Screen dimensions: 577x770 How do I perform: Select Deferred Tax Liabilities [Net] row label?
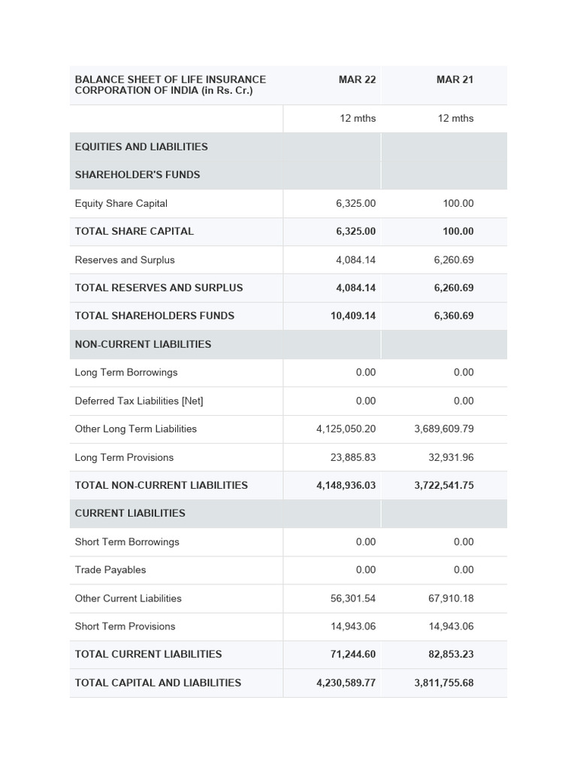139,401
